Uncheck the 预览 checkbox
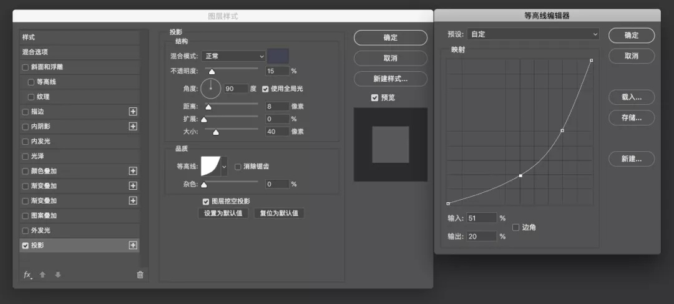The image size is (674, 304). click(374, 97)
